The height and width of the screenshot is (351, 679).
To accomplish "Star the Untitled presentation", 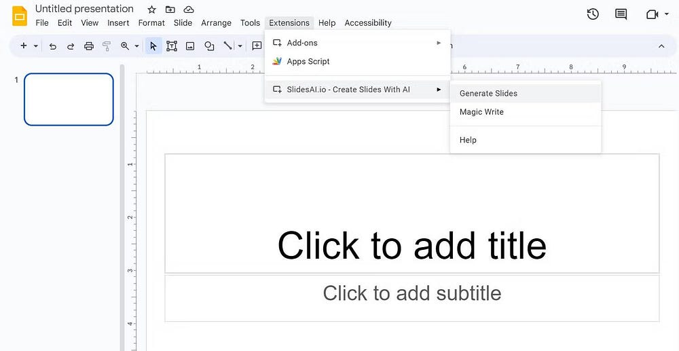I will click(x=152, y=10).
